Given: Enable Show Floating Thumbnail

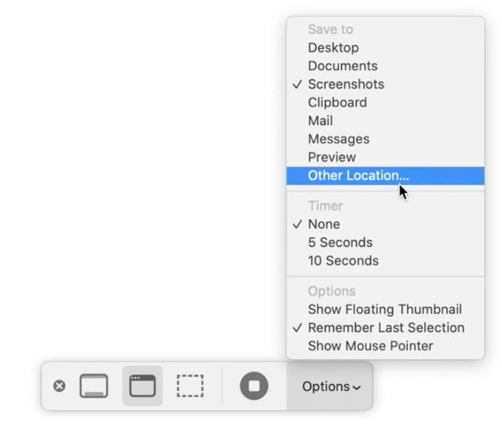Looking at the screenshot, I should point(386,309).
